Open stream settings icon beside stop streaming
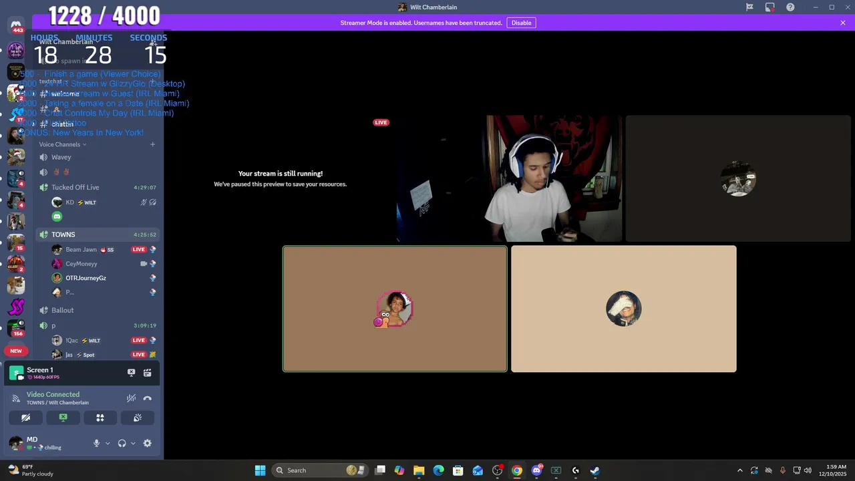The width and height of the screenshot is (855, 481). click(148, 373)
